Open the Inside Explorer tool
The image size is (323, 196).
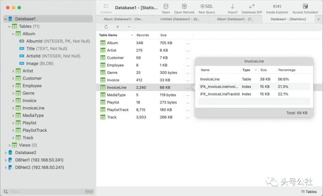click(277, 6)
